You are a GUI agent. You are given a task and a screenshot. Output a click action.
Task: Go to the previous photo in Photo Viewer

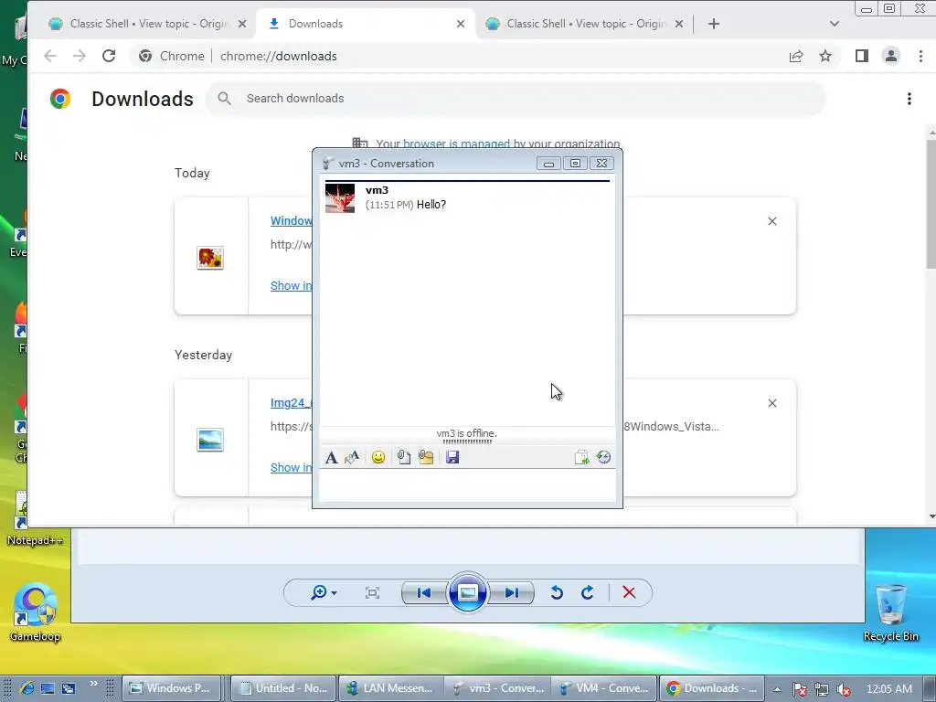point(424,592)
